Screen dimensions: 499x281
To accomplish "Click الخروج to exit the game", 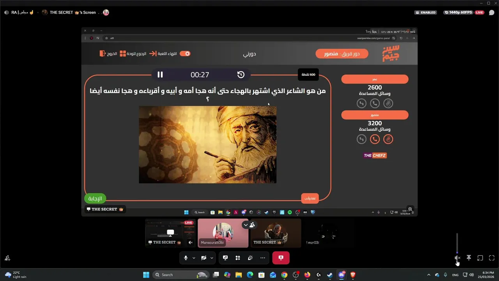I will pos(108,53).
